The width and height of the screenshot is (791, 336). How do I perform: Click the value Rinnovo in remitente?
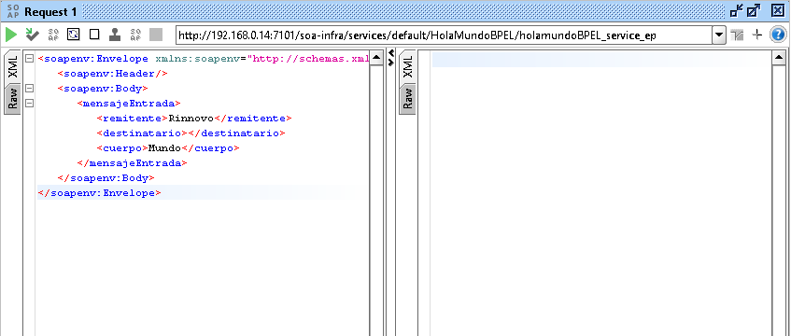click(191, 119)
